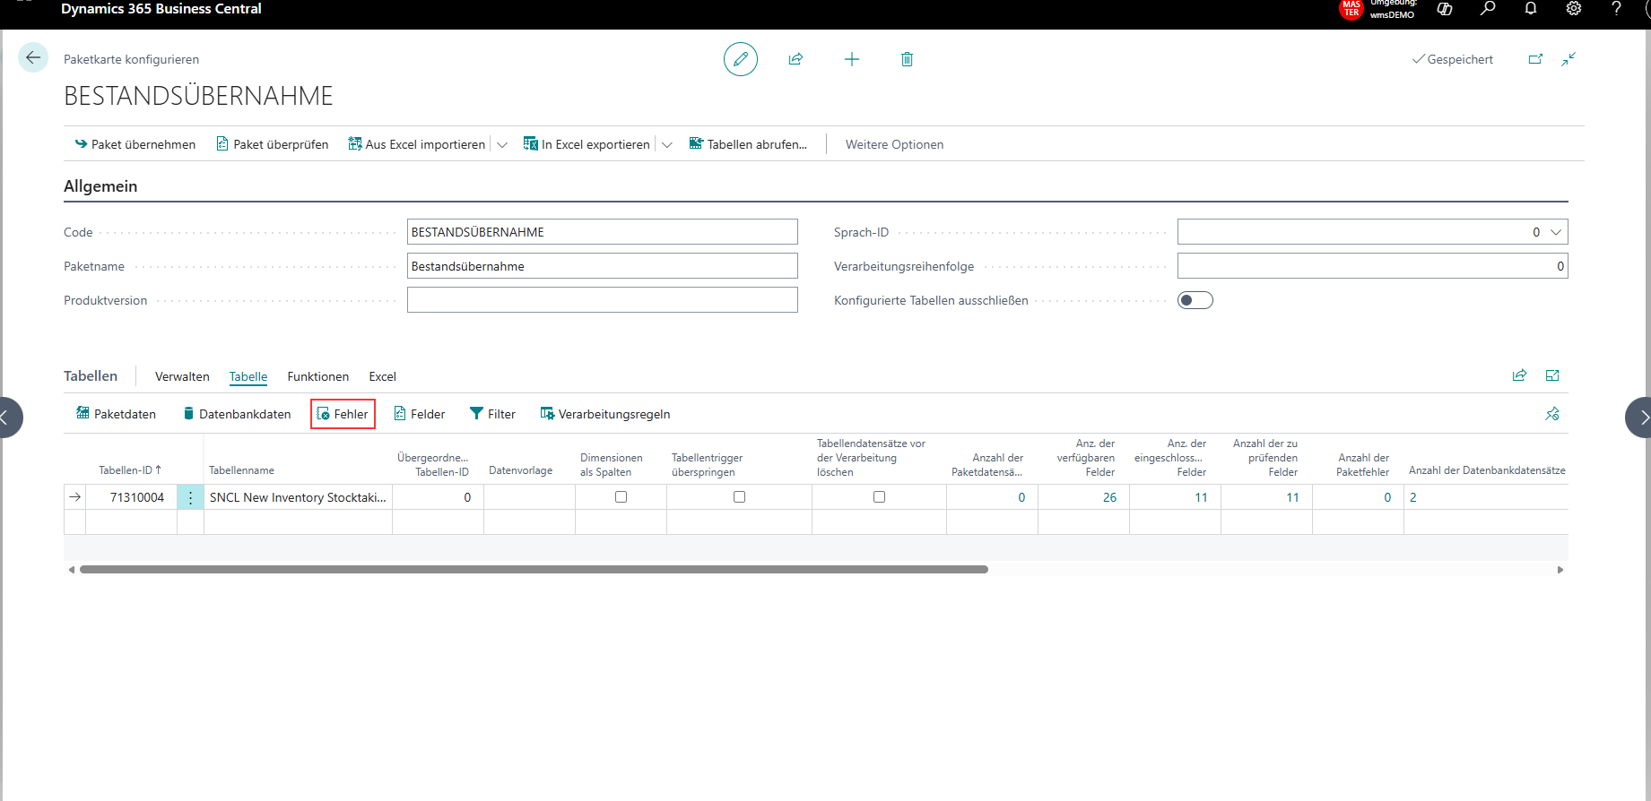
Task: Open settings gear in header
Action: pos(1574,9)
